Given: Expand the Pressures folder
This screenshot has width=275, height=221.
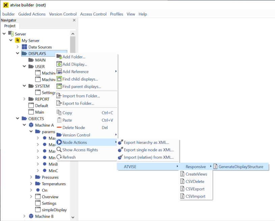Looking at the screenshot, I should coord(31,177).
